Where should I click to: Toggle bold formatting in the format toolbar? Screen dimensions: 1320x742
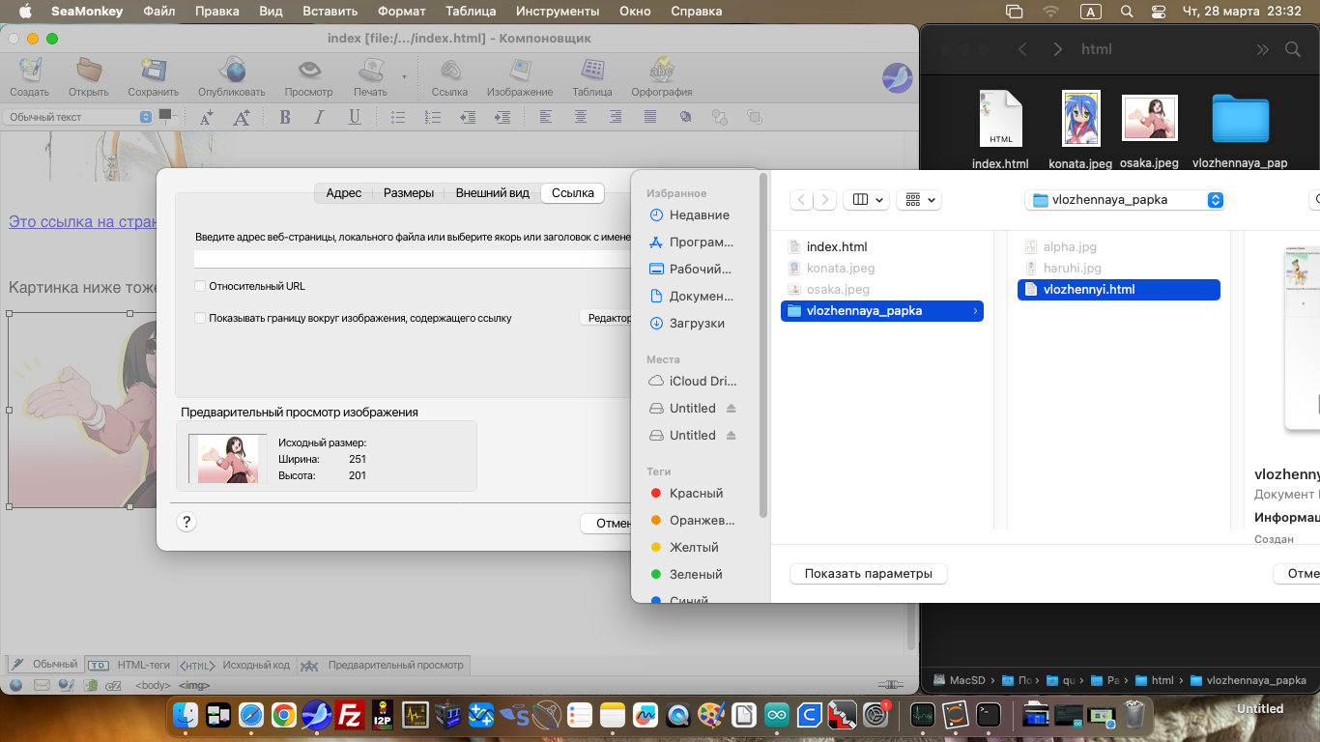[x=285, y=117]
